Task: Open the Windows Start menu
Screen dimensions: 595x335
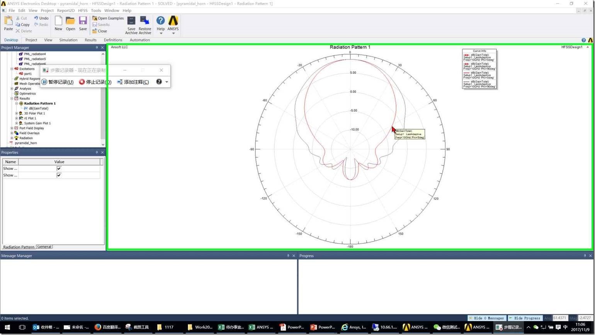Action: click(7, 327)
